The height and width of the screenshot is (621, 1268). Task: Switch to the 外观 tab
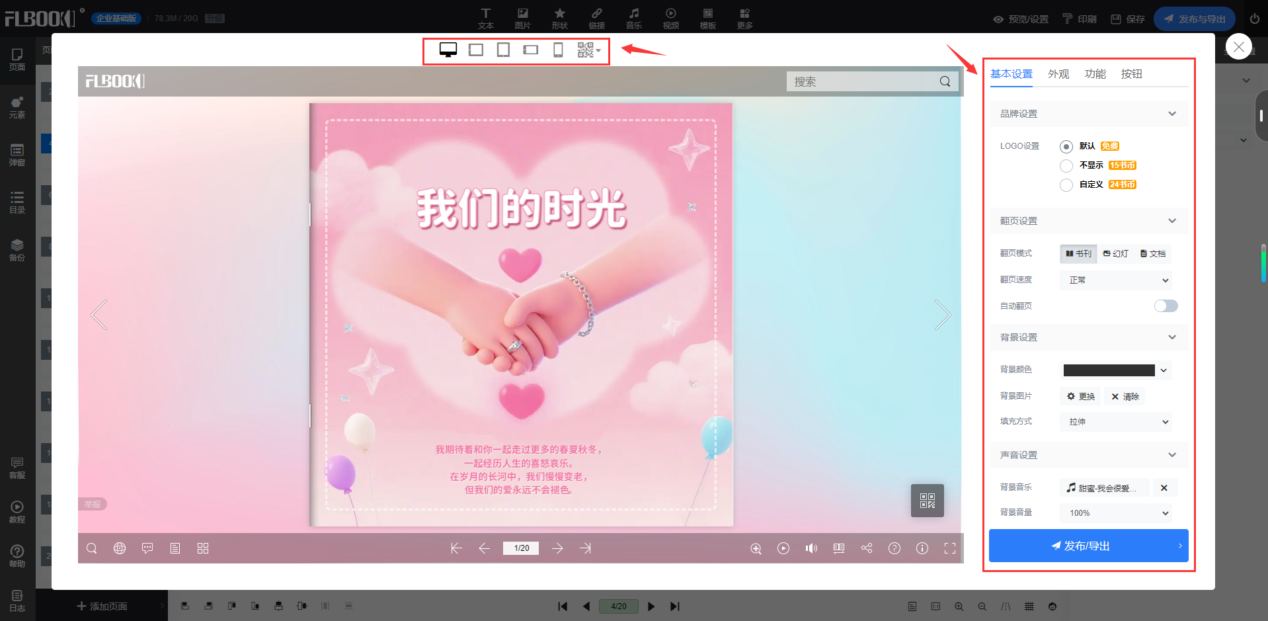click(1058, 74)
